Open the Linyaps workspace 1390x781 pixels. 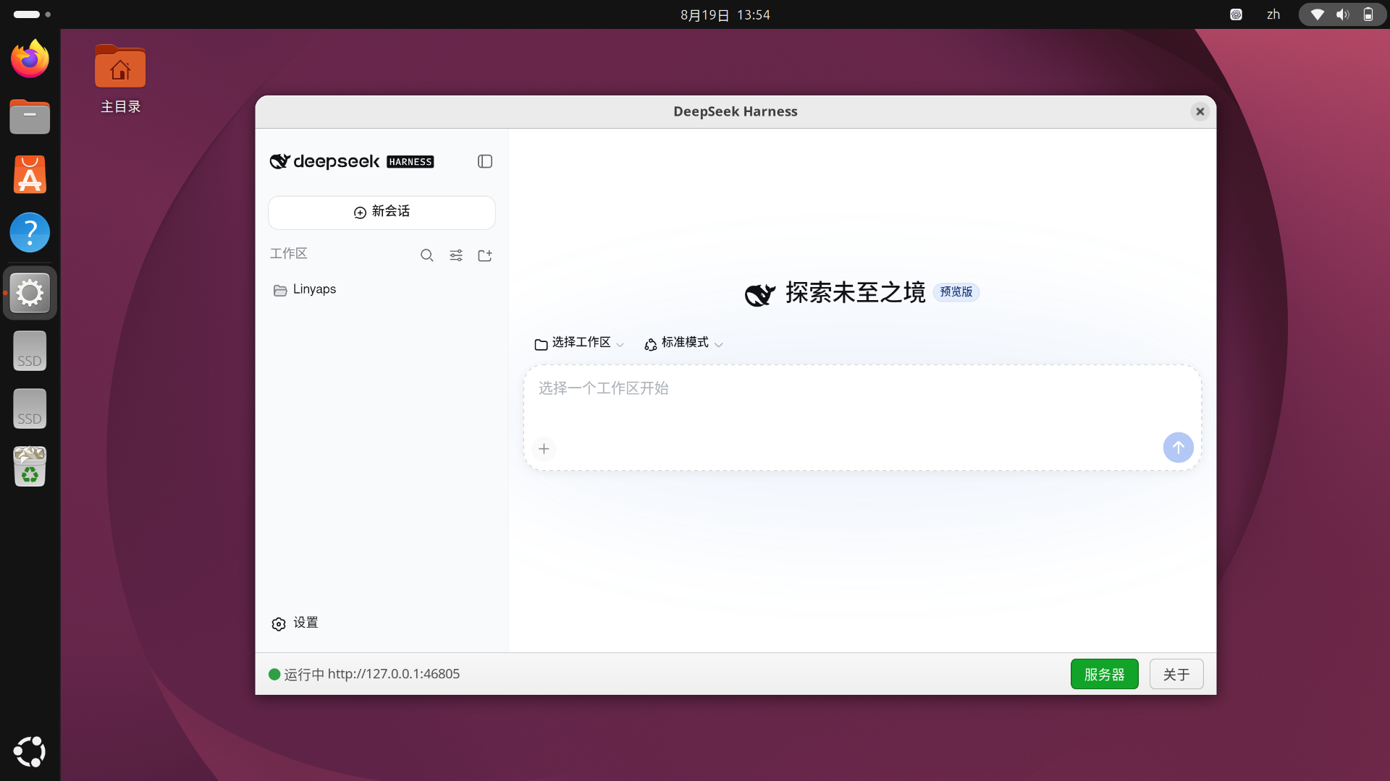pyautogui.click(x=382, y=289)
